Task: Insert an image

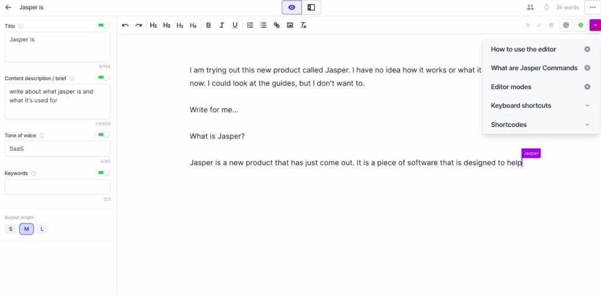Action: pos(290,25)
